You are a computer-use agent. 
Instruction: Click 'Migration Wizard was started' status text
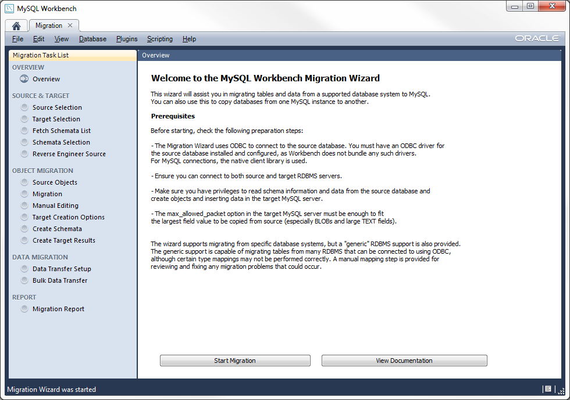click(x=52, y=390)
